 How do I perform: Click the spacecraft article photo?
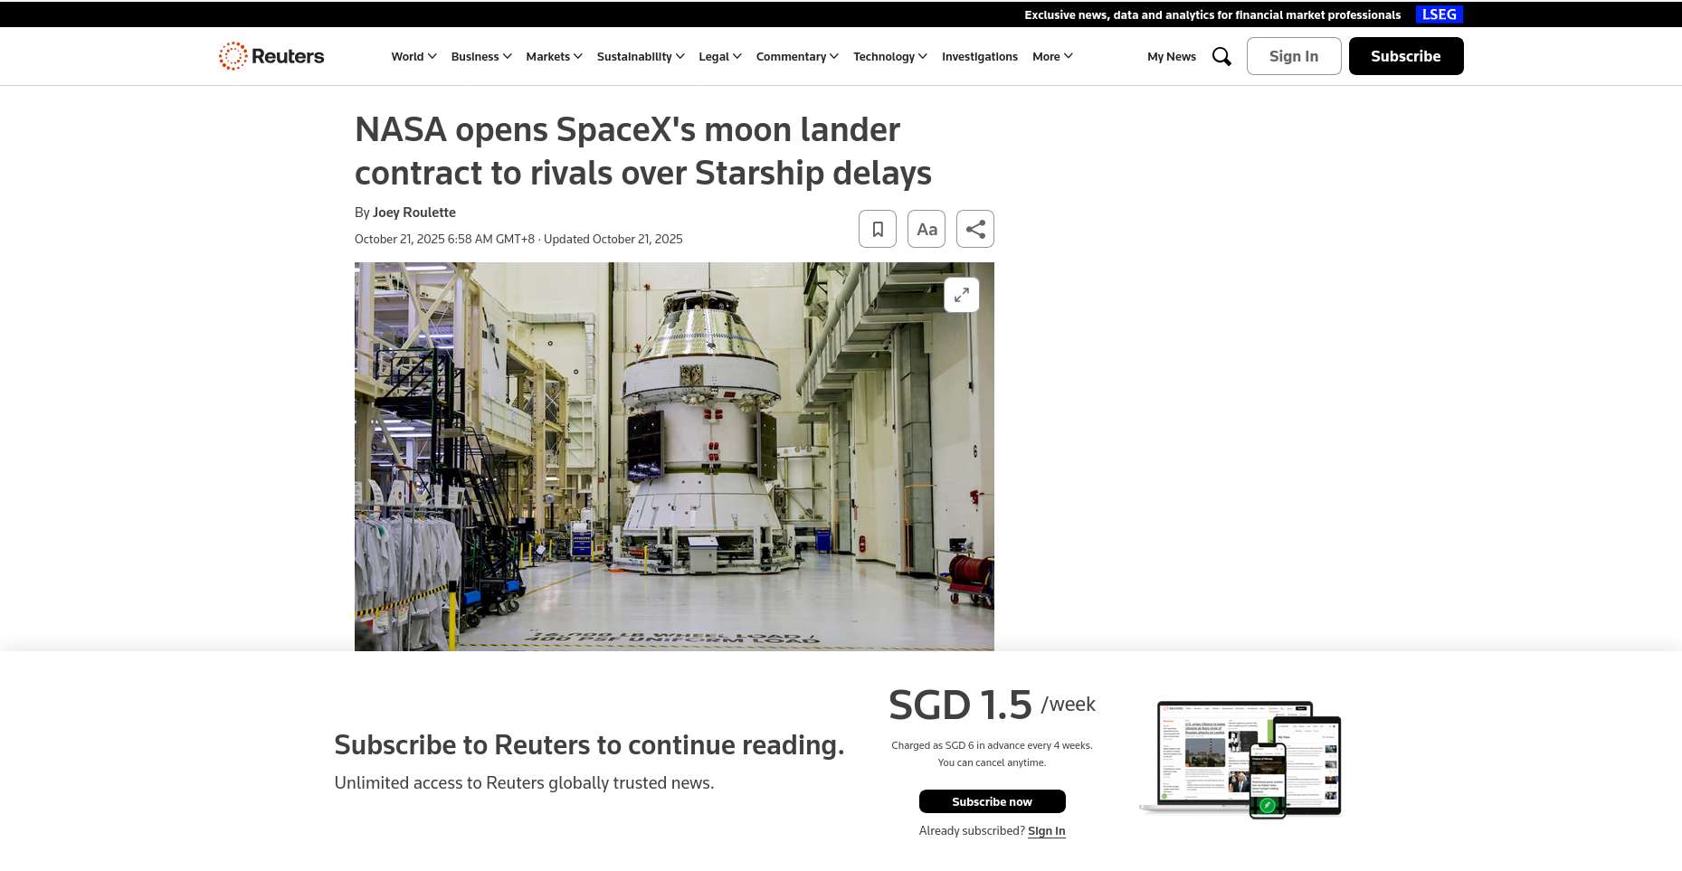(674, 457)
